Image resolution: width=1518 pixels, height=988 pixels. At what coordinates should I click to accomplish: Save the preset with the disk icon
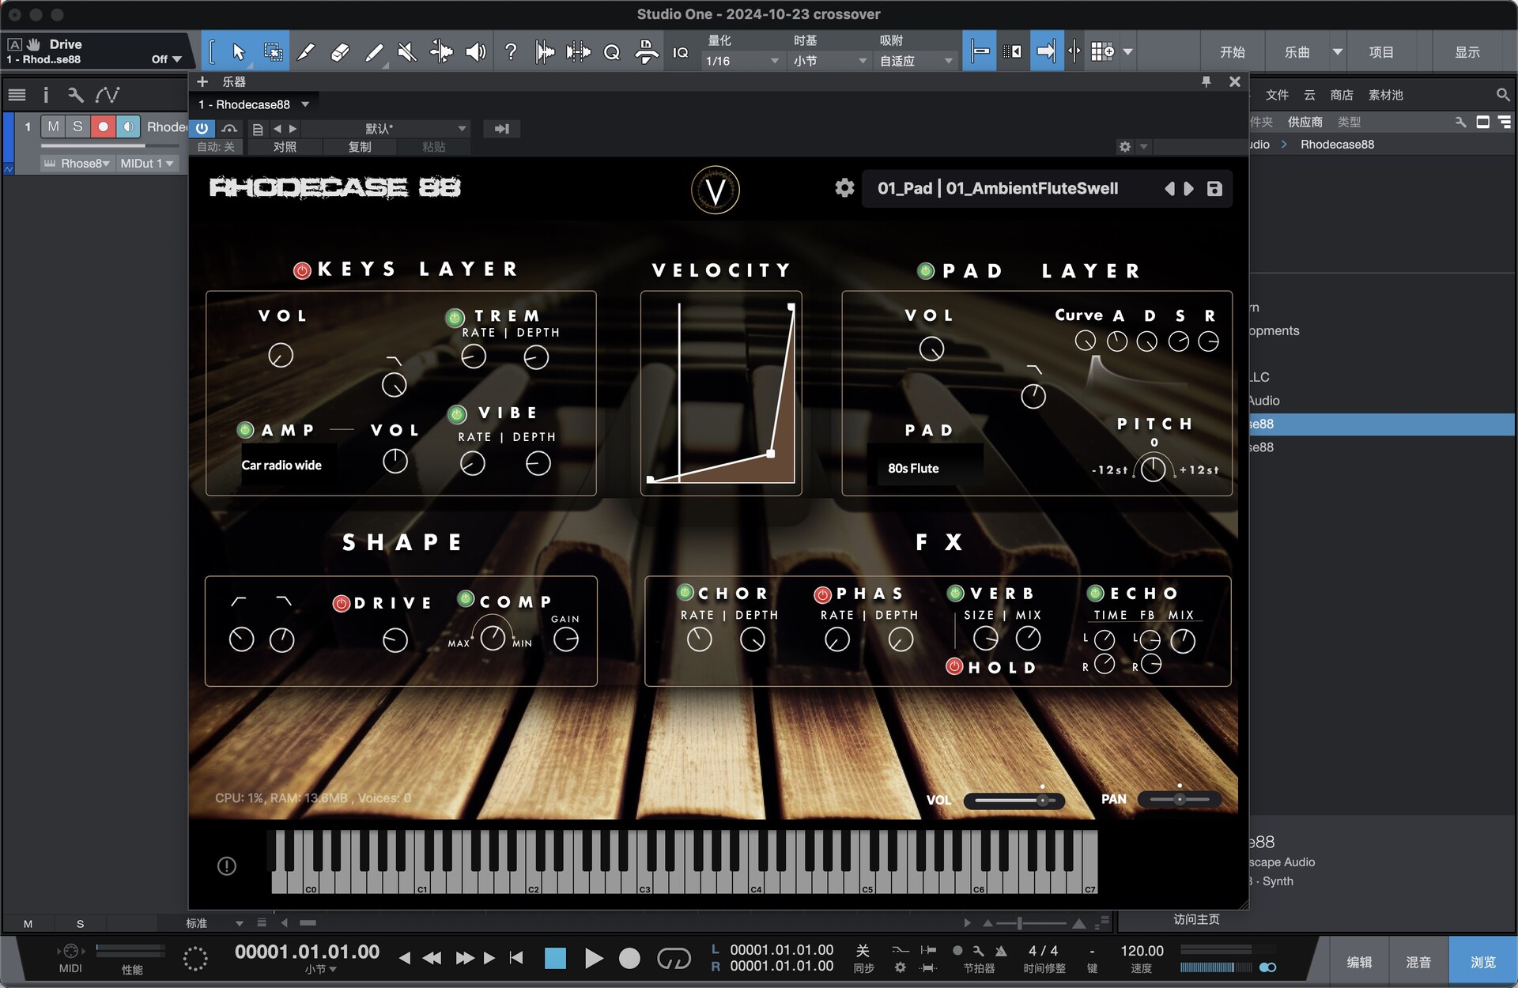click(1214, 189)
